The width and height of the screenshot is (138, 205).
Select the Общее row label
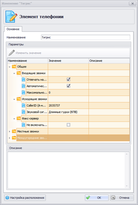coord(22,67)
